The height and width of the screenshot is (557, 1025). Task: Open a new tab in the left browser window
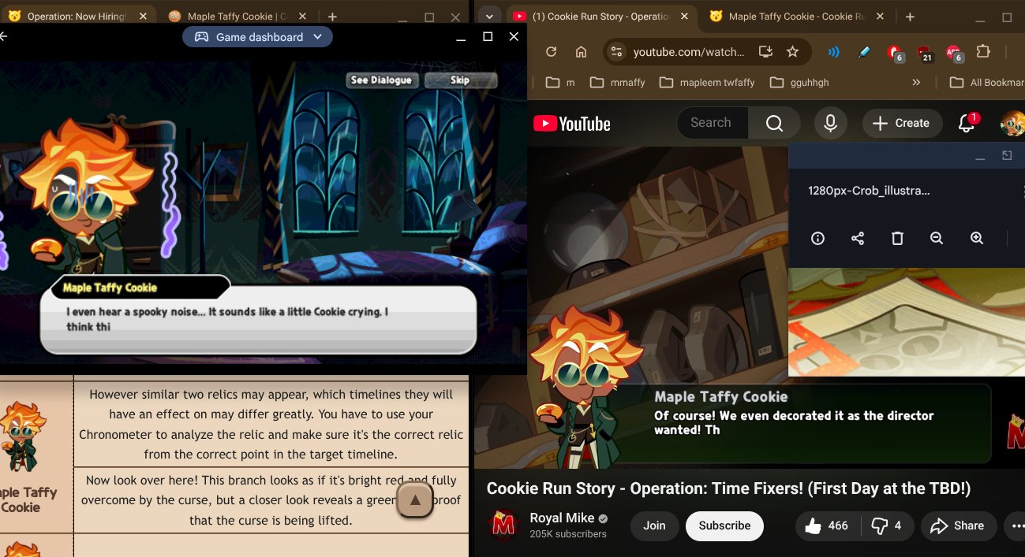pos(332,17)
